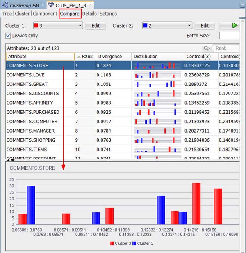Click the Rank sort ascending arrow
Image resolution: width=246 pixels, height=253 pixels.
click(79, 57)
